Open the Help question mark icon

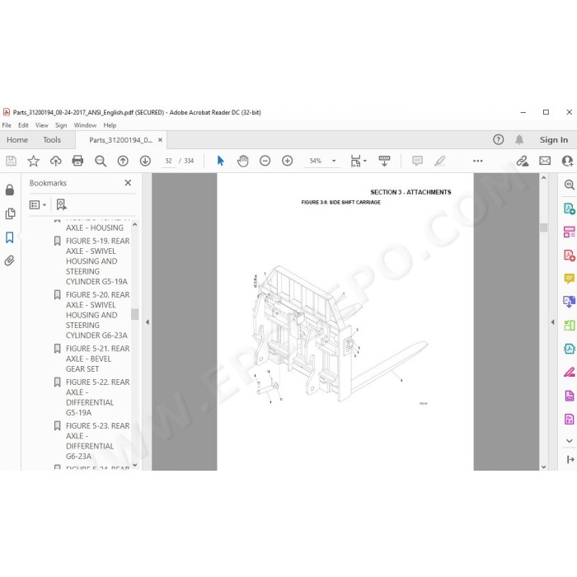click(498, 140)
